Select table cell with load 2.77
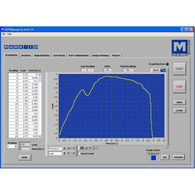The height and width of the screenshot is (195, 195). (23, 136)
